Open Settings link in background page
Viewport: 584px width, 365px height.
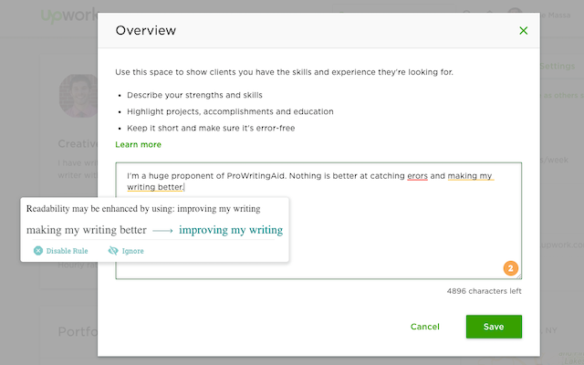click(x=558, y=67)
